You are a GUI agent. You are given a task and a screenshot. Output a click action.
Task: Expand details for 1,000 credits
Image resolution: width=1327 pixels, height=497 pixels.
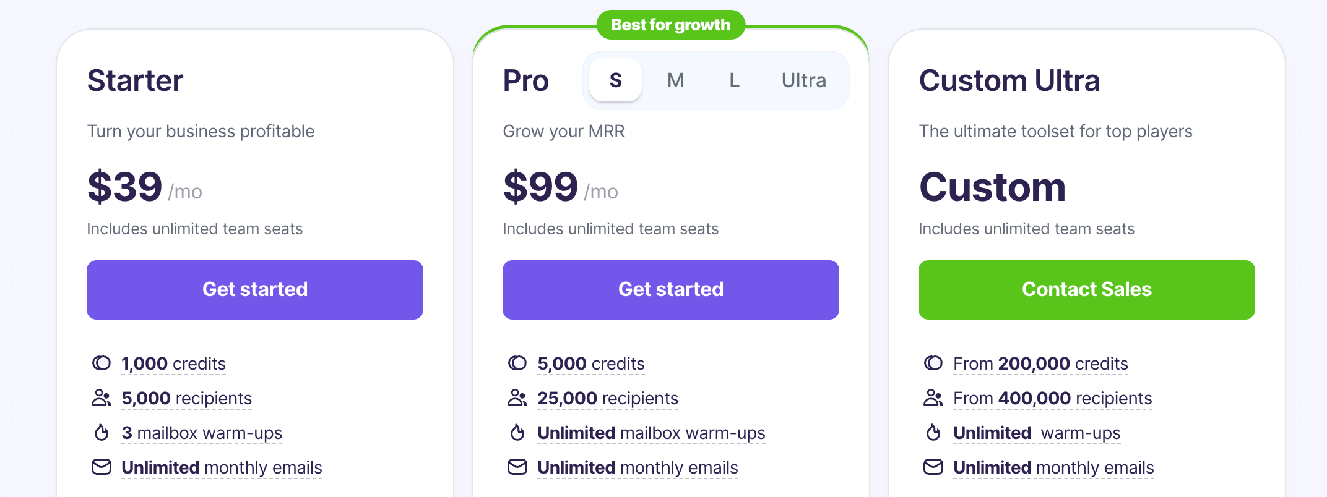tap(173, 363)
